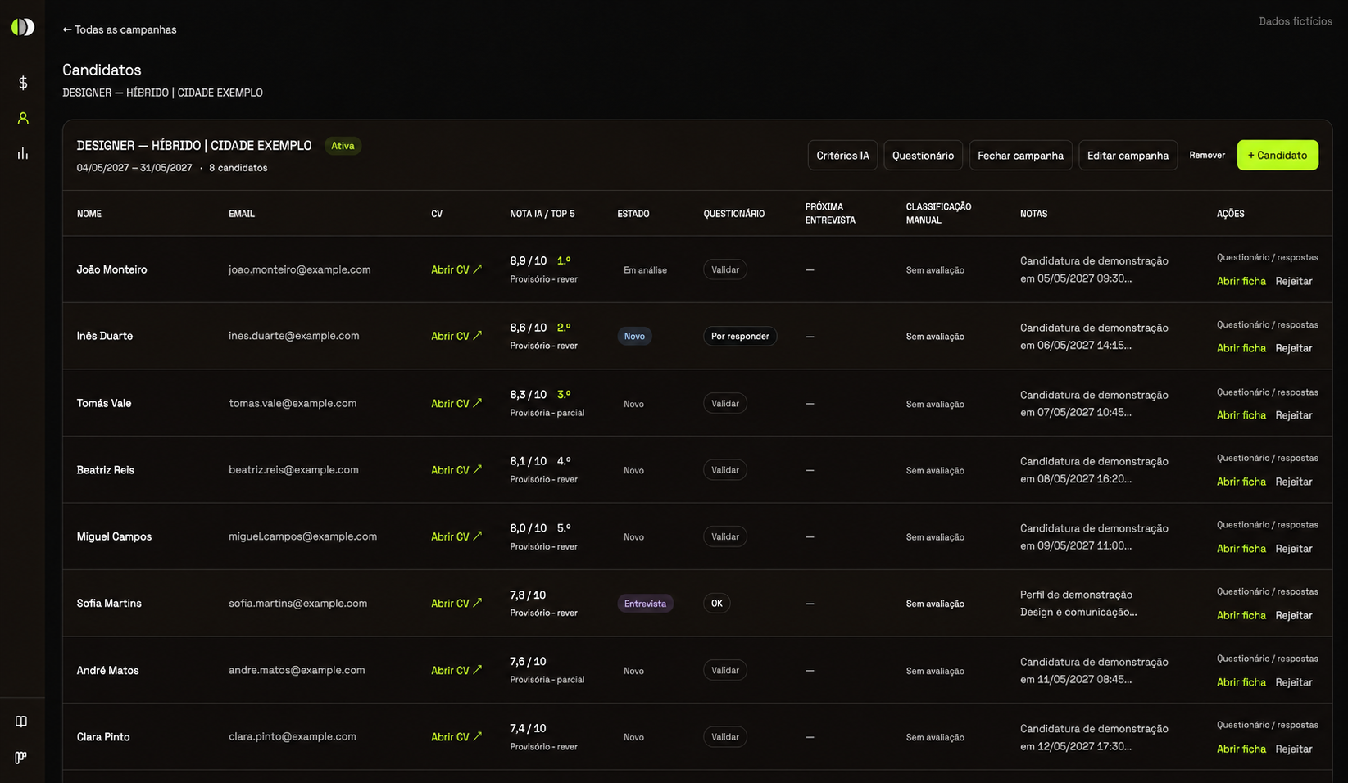Open Tomás Vale's ficha
The width and height of the screenshot is (1348, 783).
click(x=1241, y=415)
